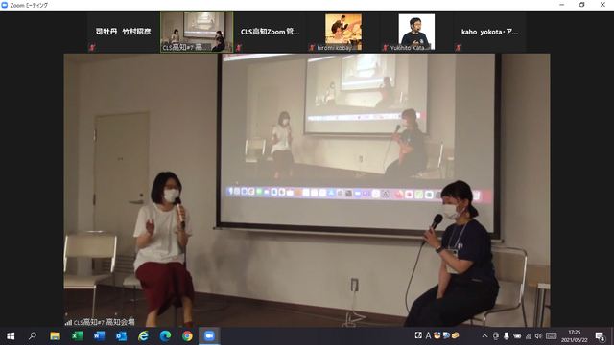Open the touch keyboard tray icon
Image resolution: width=614 pixels, height=345 pixels.
(x=552, y=336)
